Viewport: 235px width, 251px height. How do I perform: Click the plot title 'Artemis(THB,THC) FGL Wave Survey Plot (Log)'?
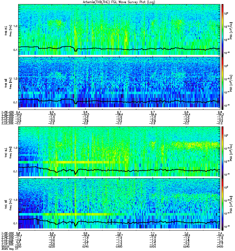119,2
